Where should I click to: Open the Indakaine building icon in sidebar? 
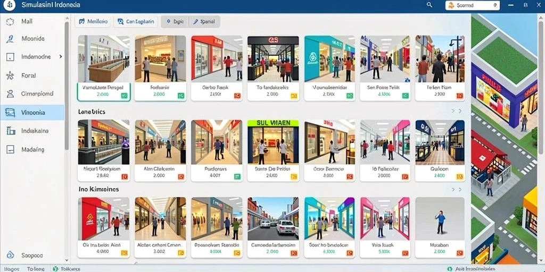[11, 131]
